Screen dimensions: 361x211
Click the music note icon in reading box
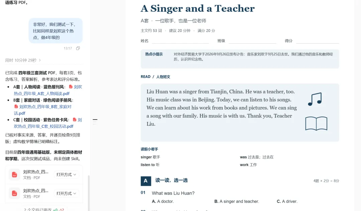click(315, 99)
